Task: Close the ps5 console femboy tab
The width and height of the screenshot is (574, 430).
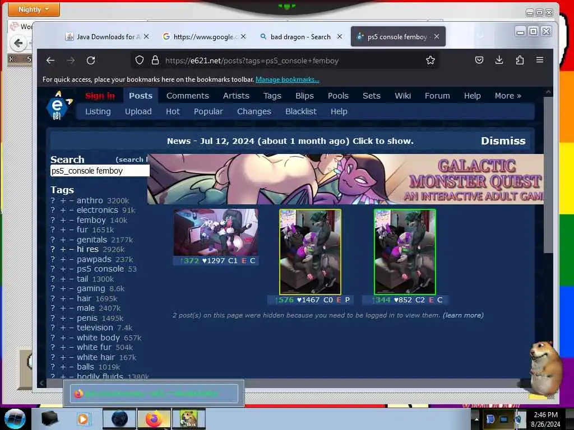Action: pyautogui.click(x=436, y=36)
